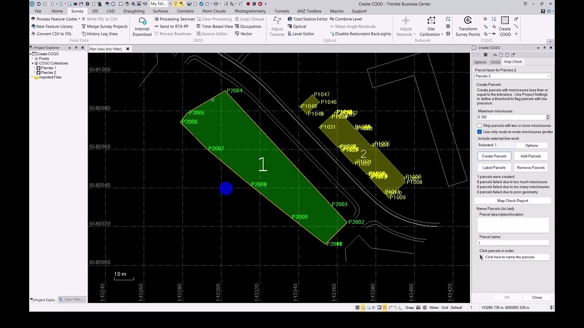Collapse COGO Collections tree node
This screenshot has height=328, width=584.
(x=33, y=63)
